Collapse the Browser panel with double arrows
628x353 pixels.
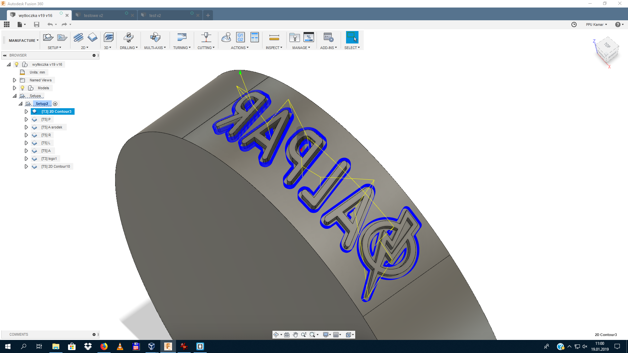(x=5, y=56)
